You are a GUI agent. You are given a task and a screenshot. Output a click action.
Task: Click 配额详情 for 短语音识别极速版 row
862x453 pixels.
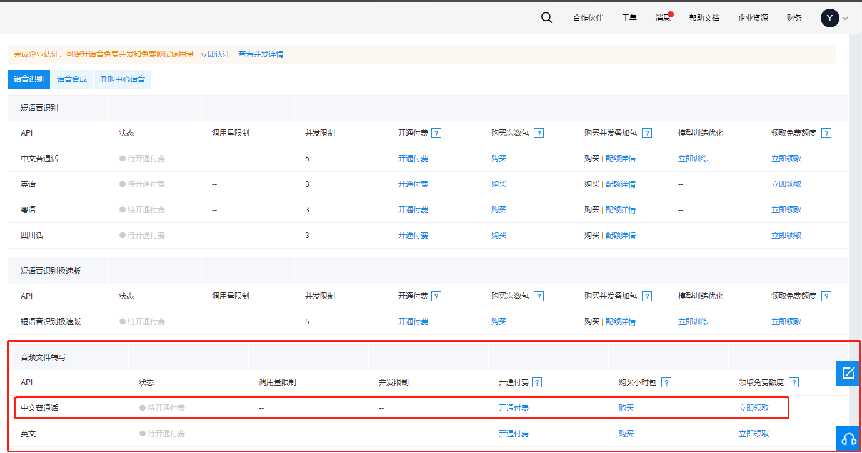[621, 322]
